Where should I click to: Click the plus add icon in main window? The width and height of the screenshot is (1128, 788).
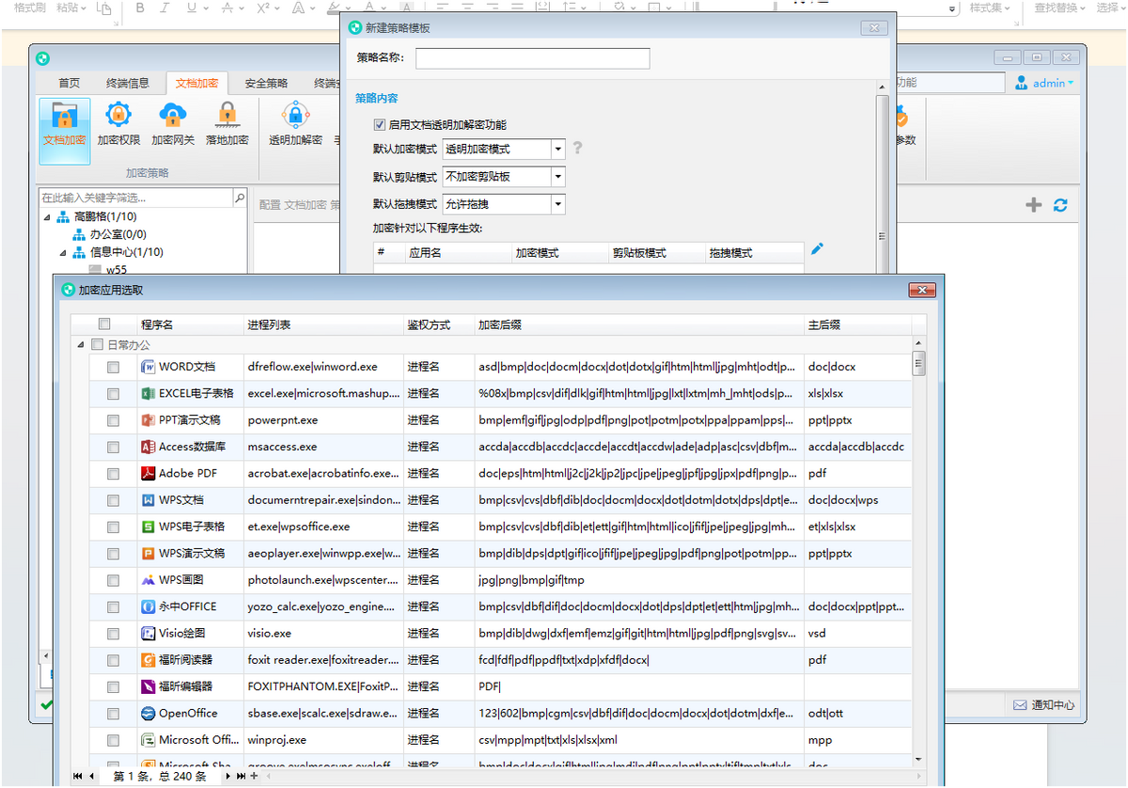click(1034, 205)
